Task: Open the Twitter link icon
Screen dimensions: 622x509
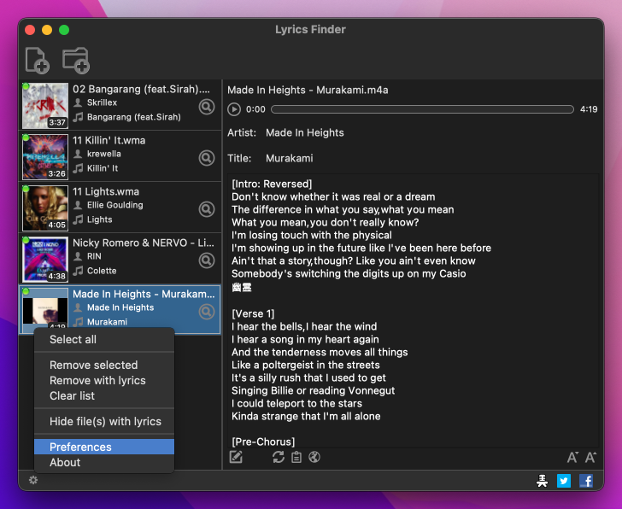Action: pyautogui.click(x=564, y=481)
